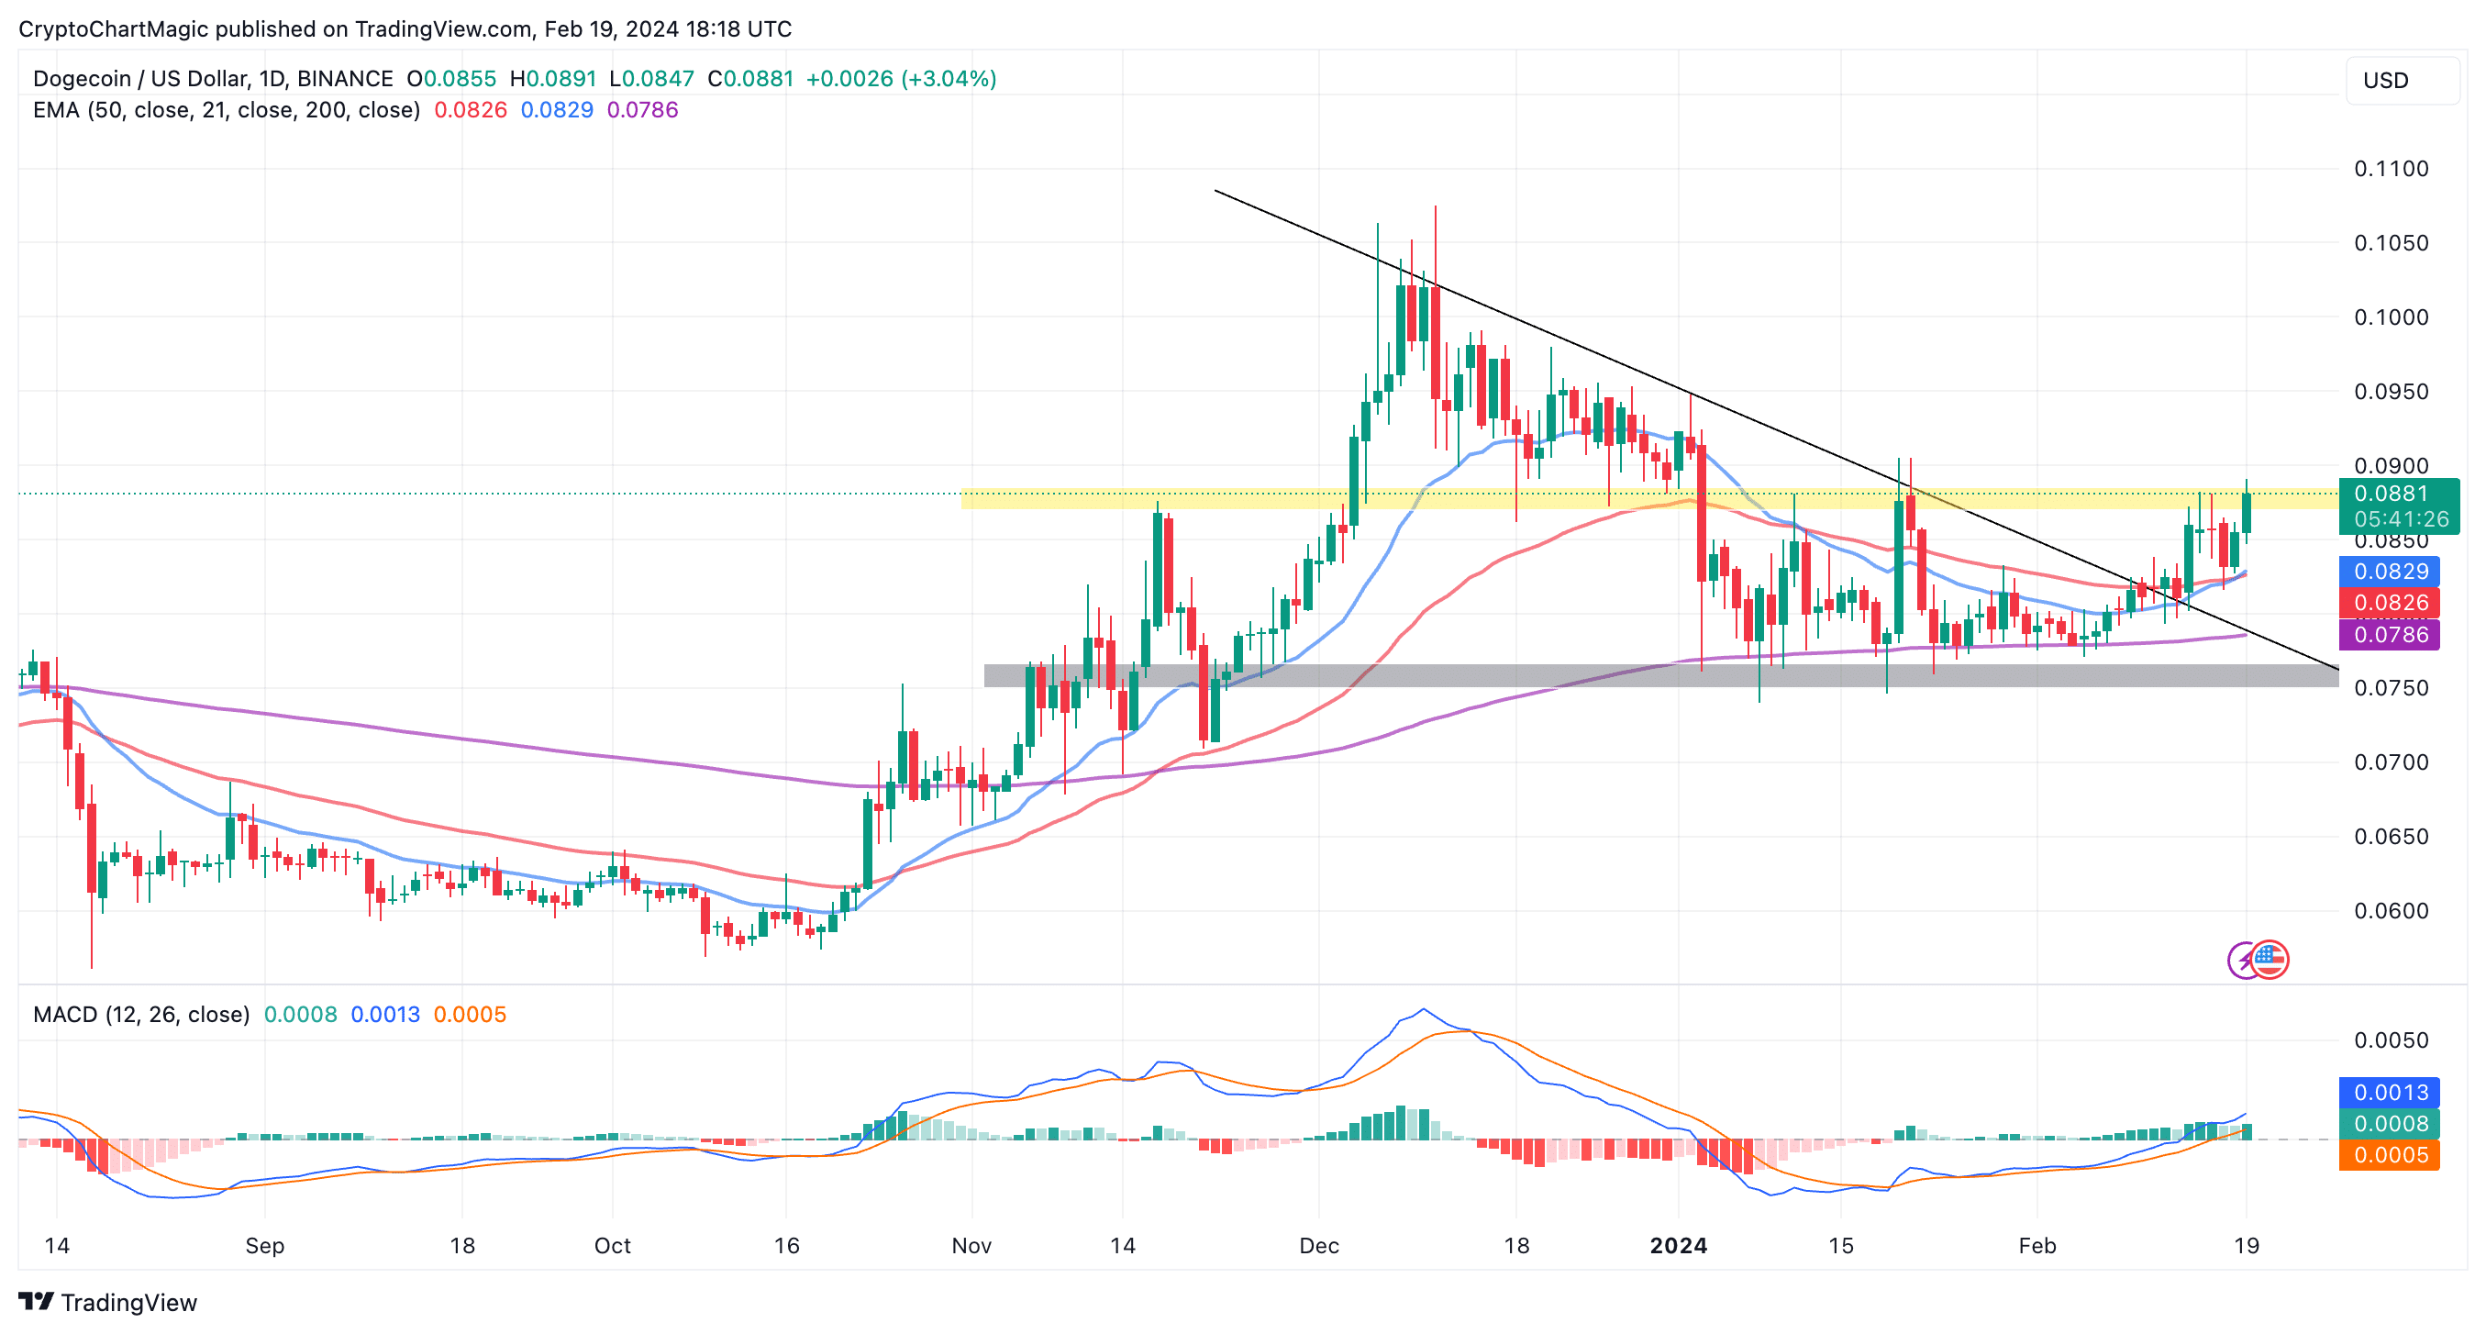Click the 0.0600 price scale label
Viewport: 2486px width, 1334px height.
click(2391, 911)
